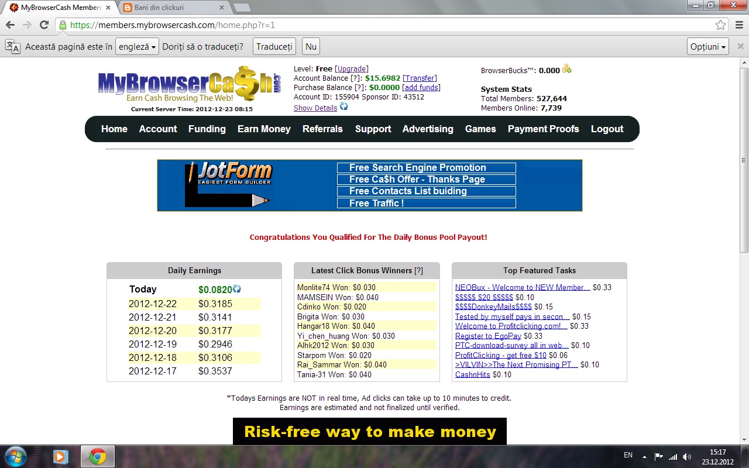Click the back navigation arrow
Image resolution: width=749 pixels, height=468 pixels.
10,26
